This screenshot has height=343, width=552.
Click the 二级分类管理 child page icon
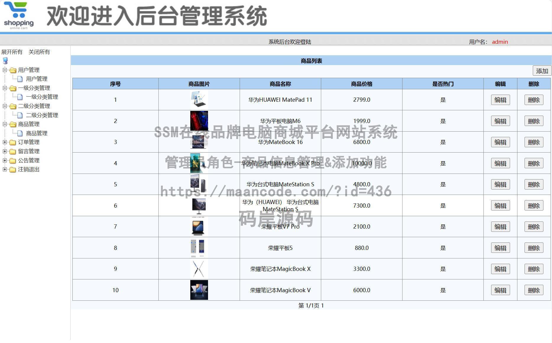point(20,115)
